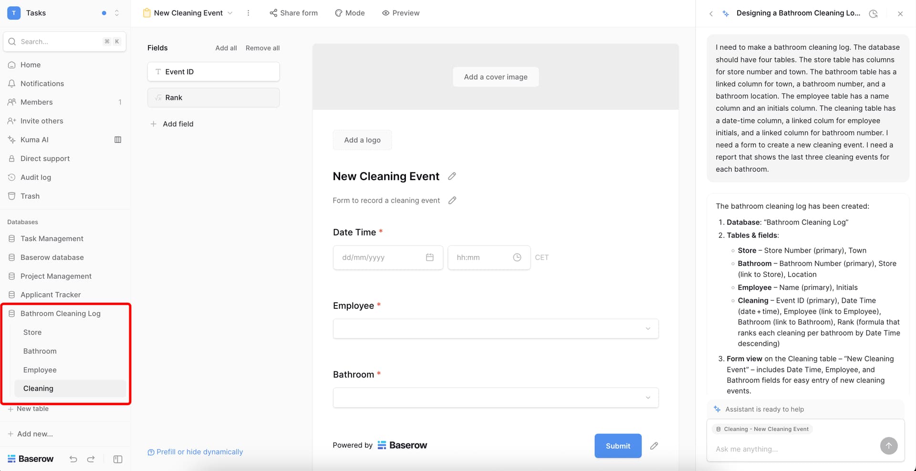Viewport: 916px width, 471px height.
Task: Click the redo arrow in bottom bar
Action: pyautogui.click(x=91, y=459)
